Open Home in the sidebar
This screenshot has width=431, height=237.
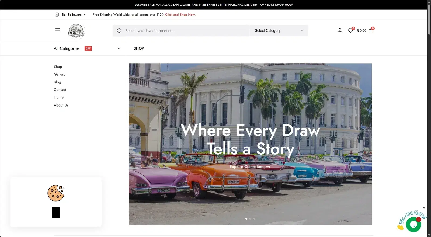point(59,97)
